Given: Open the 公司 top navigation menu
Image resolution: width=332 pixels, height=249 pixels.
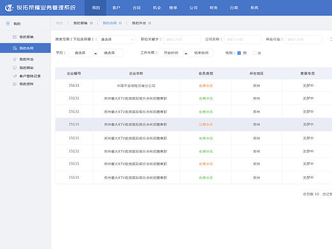Looking at the screenshot, I should pos(193,8).
